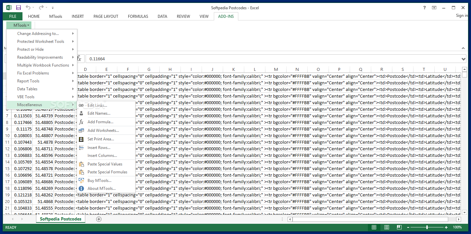Image resolution: width=471 pixels, height=234 pixels.
Task: Switch to Page Break Preview icon
Action: coord(399,227)
